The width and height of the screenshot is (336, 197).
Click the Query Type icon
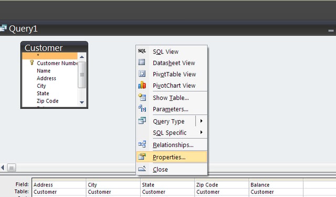click(142, 121)
